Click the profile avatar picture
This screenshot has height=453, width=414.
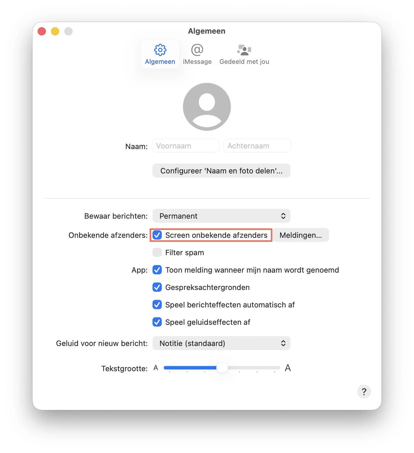tap(207, 107)
